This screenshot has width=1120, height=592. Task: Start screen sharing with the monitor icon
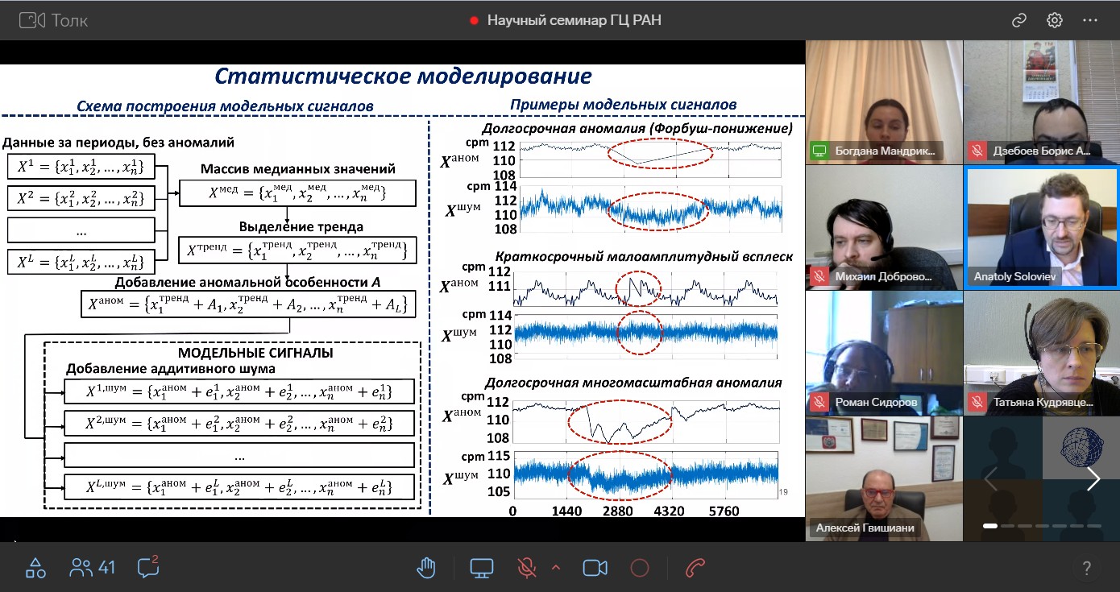[x=482, y=568]
